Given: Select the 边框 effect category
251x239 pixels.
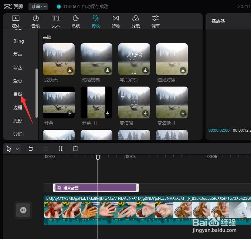Looking at the screenshot, I should tap(18, 107).
